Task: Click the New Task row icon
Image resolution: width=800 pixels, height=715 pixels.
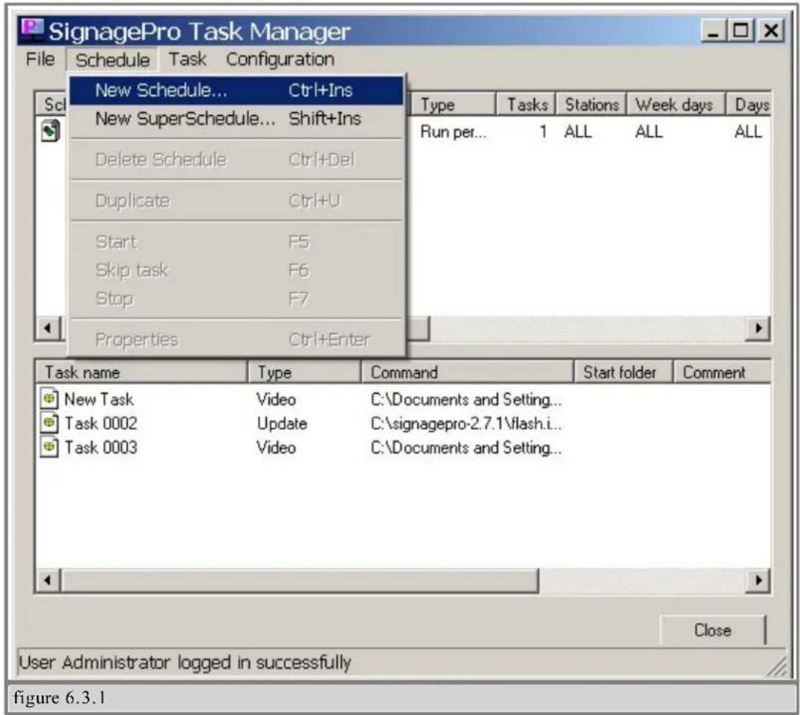Action: (49, 398)
